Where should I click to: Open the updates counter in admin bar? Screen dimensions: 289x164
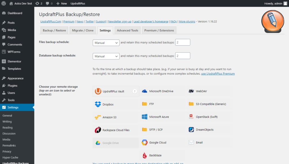[39, 3]
